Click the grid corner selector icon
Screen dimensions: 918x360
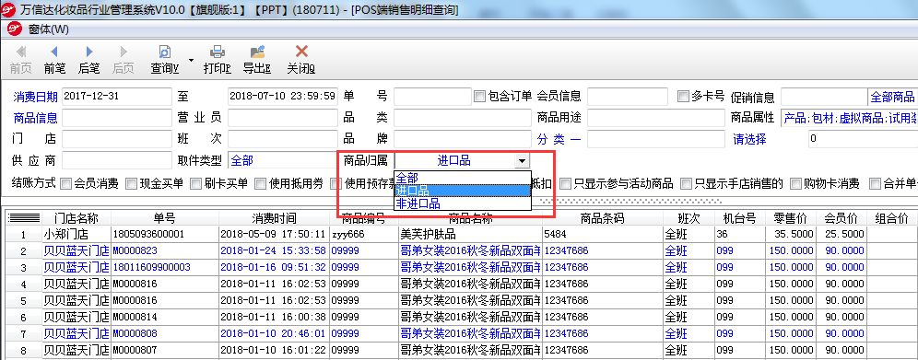(x=23, y=218)
